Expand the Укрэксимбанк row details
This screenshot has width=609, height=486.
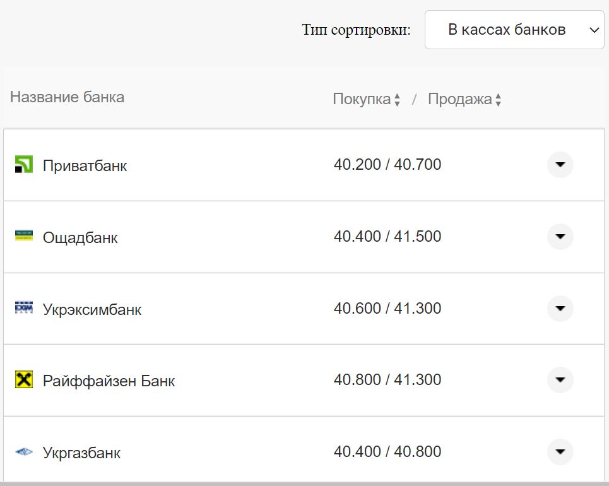coord(560,309)
